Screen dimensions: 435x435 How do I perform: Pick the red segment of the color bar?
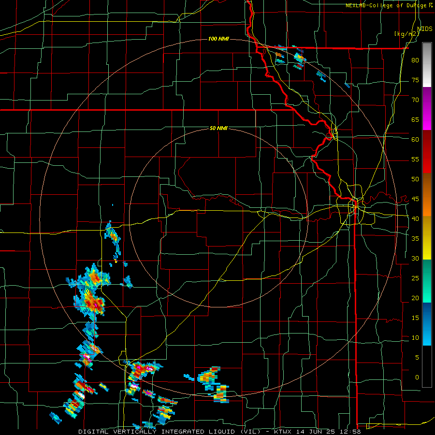[427, 152]
